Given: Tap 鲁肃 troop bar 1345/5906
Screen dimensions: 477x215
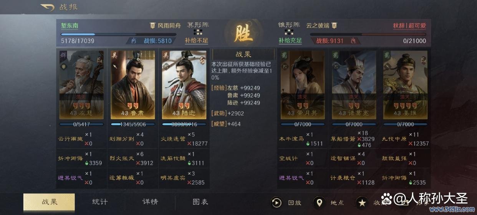Looking at the screenshot, I should click(132, 124).
